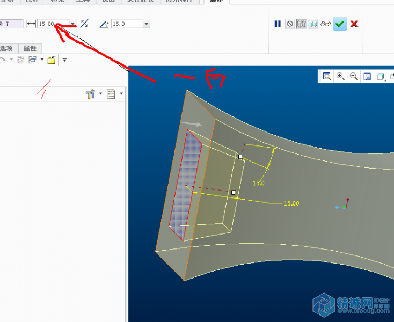
Task: Cancel the feature with the red X
Action: coord(354,24)
